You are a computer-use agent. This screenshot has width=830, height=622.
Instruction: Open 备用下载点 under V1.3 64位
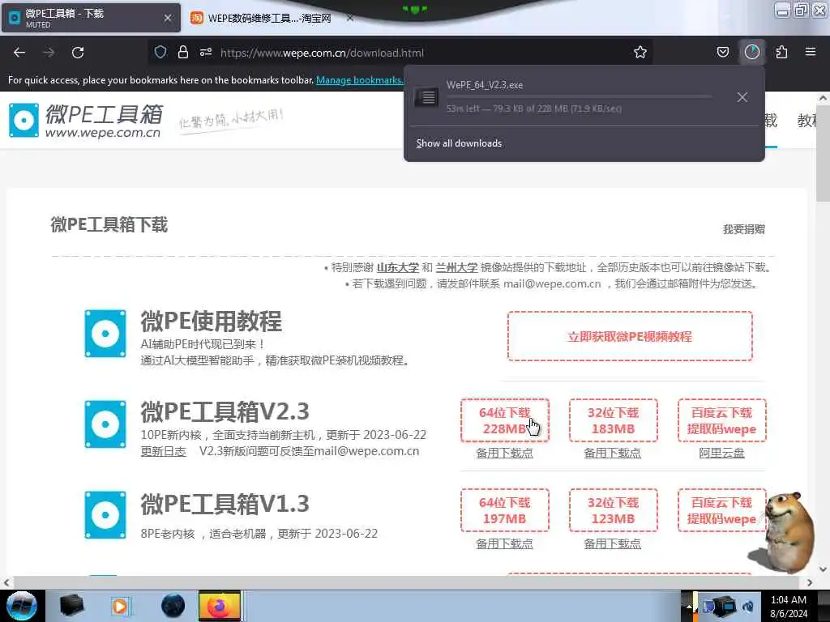[504, 543]
